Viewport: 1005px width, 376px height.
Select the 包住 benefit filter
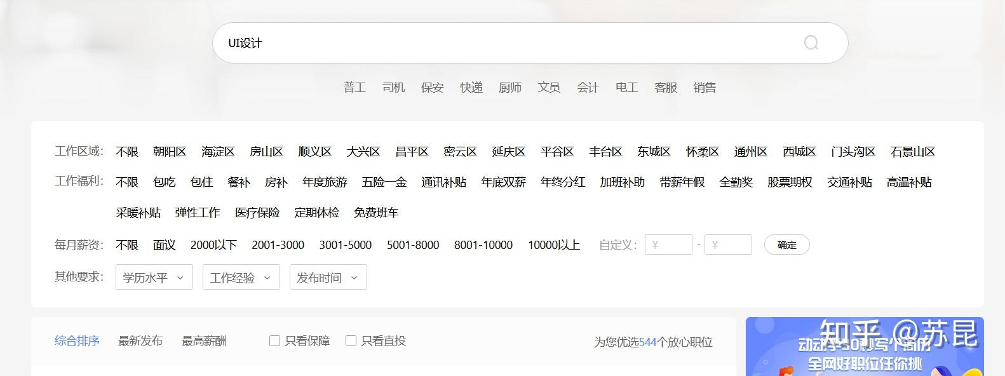(201, 182)
